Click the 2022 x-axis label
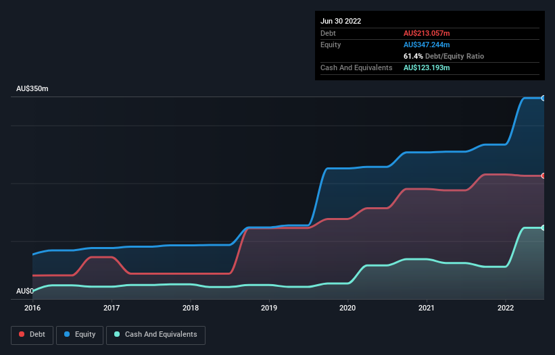Image resolution: width=555 pixels, height=355 pixels. 506,308
